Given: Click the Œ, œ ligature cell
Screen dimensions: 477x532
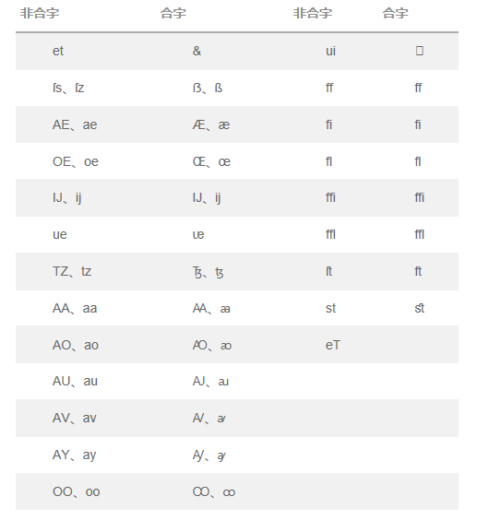Looking at the screenshot, I should pyautogui.click(x=211, y=161).
